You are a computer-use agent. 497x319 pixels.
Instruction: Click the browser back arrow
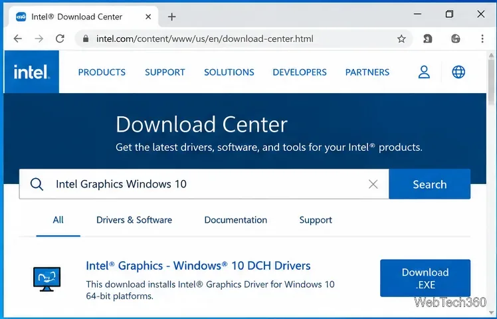point(18,39)
